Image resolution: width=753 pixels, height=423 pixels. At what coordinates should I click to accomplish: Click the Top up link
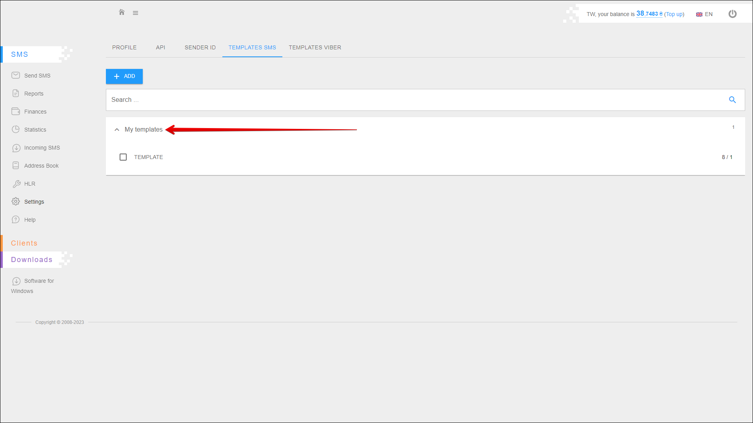(674, 14)
